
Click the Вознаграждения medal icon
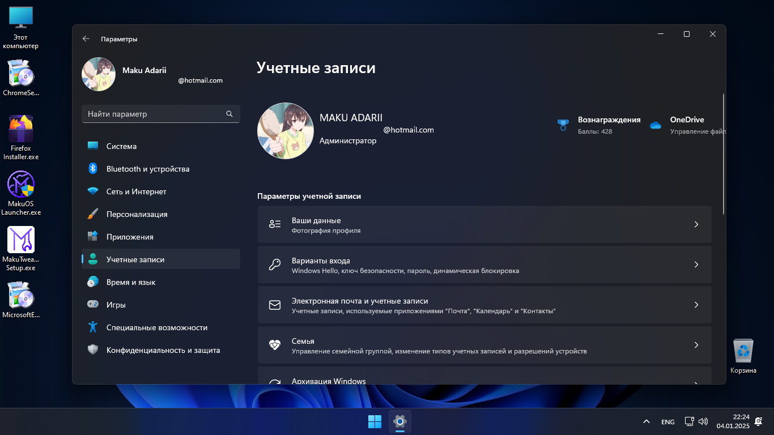coord(563,125)
